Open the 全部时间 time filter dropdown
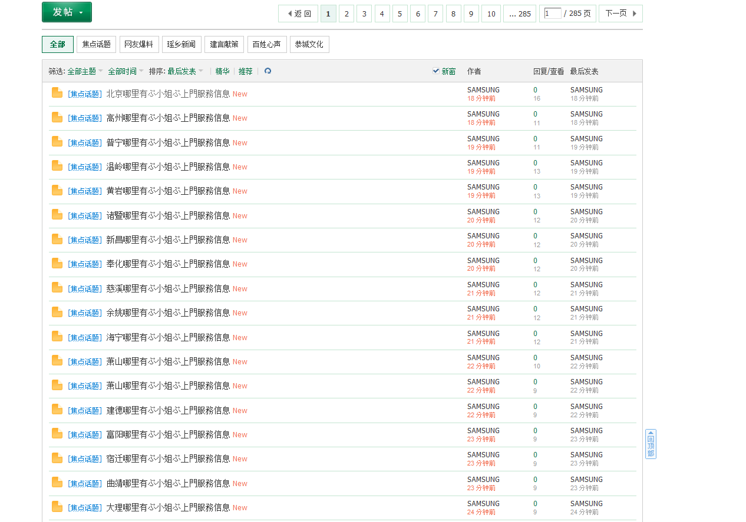Screen dimensions: 746x522 pos(126,71)
